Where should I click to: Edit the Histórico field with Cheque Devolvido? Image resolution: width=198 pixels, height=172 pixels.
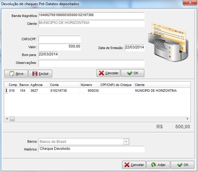tap(91, 149)
